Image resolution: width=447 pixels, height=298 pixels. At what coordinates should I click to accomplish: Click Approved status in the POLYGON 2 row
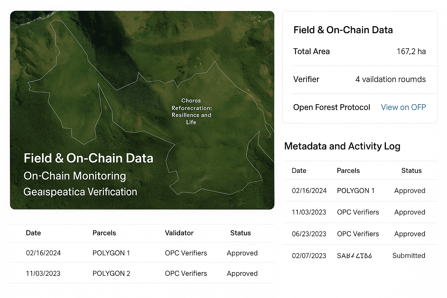242,273
